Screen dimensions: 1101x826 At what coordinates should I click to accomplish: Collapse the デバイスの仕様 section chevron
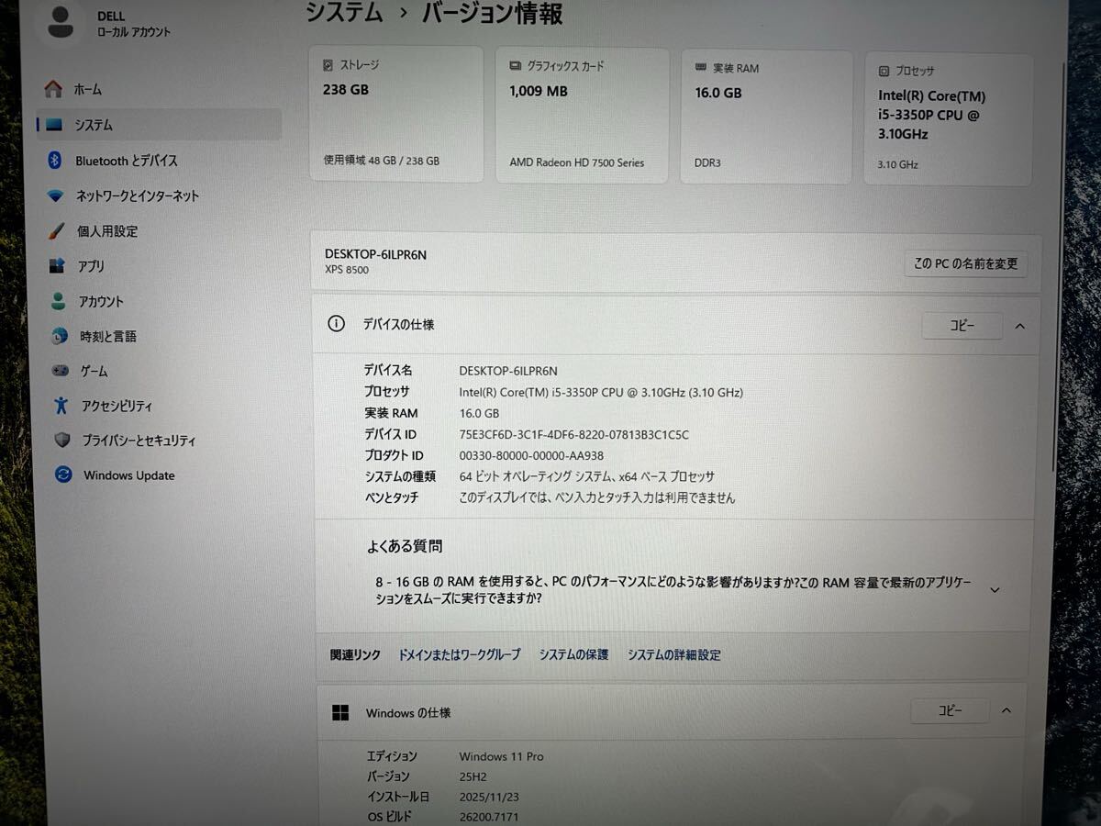click(x=1019, y=326)
